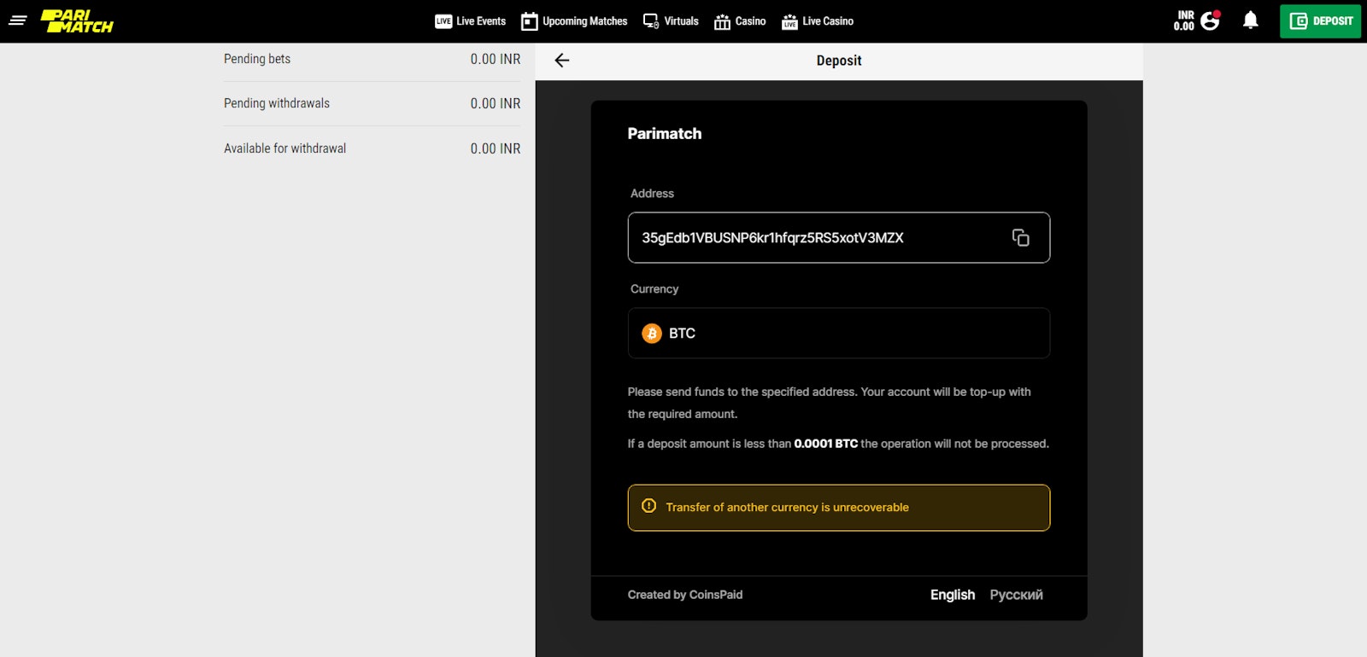Go to Upcoming Matches
This screenshot has width=1367, height=657.
click(x=574, y=21)
